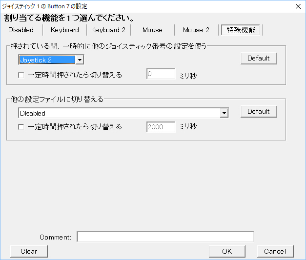Viewport: 306px width, 260px height.
Task: Click Default button in settings file section
Action: click(259, 111)
